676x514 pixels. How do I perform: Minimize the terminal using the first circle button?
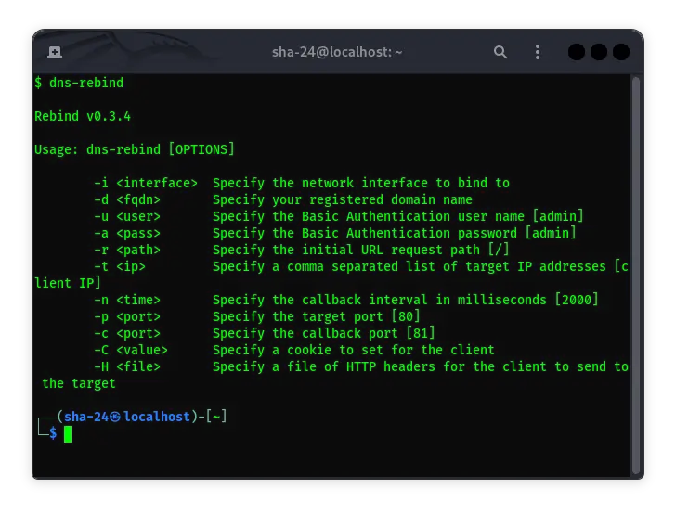click(x=577, y=52)
